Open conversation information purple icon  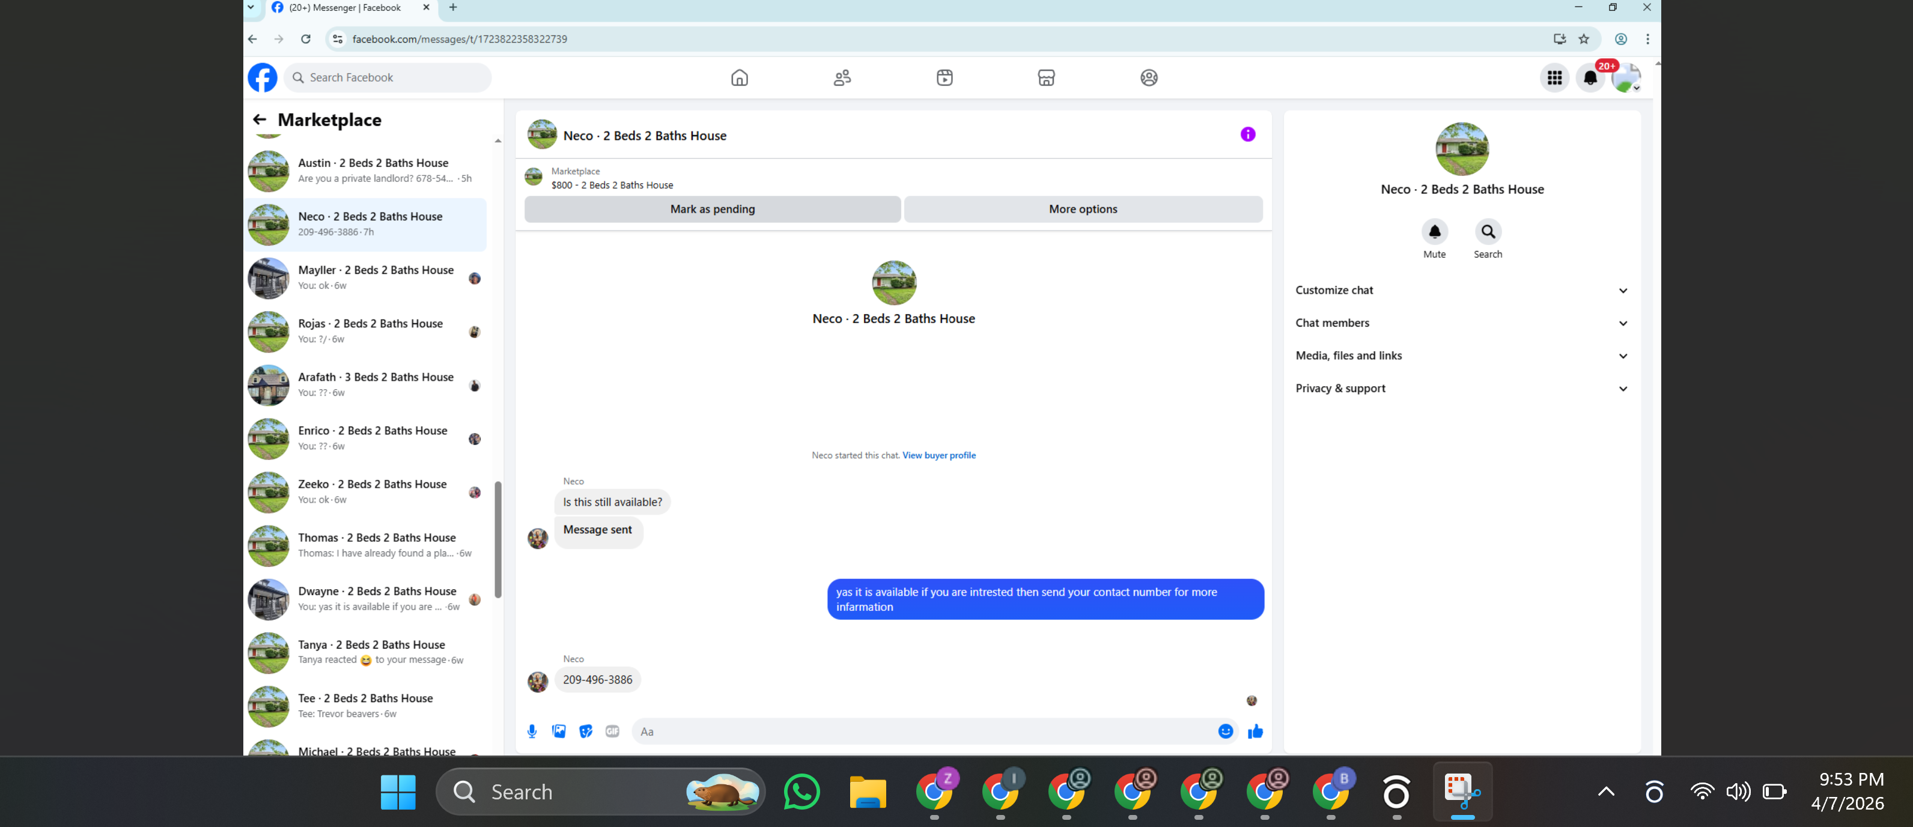pos(1248,135)
